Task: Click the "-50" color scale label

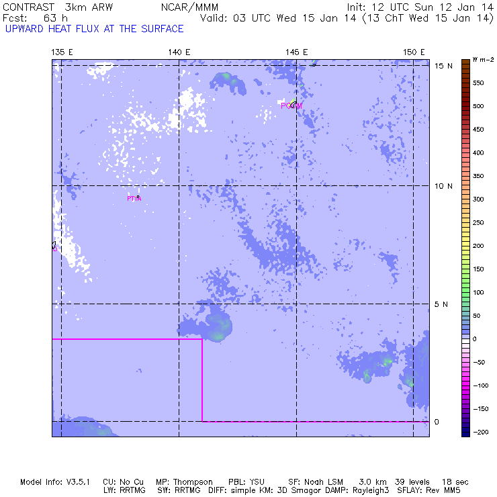Action: [479, 362]
